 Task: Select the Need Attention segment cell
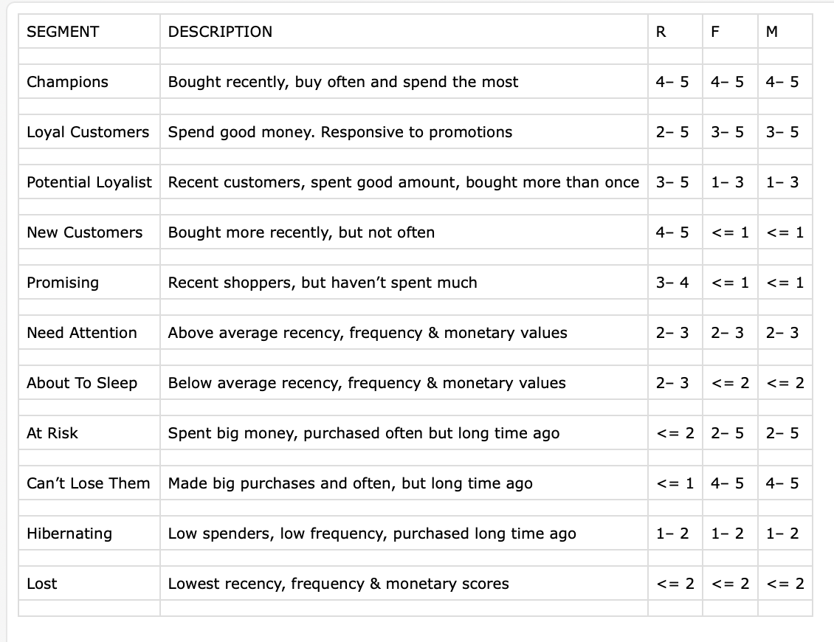82,333
